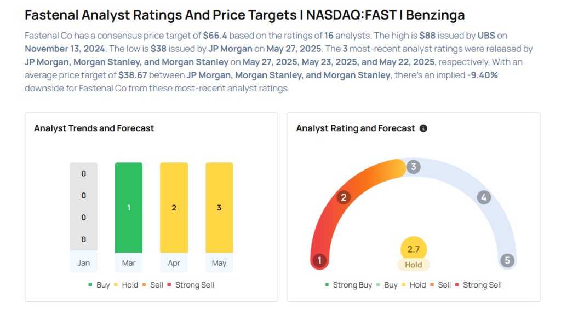Viewport: 561px width, 310px height.
Task: Select the green March bar
Action: click(x=129, y=208)
